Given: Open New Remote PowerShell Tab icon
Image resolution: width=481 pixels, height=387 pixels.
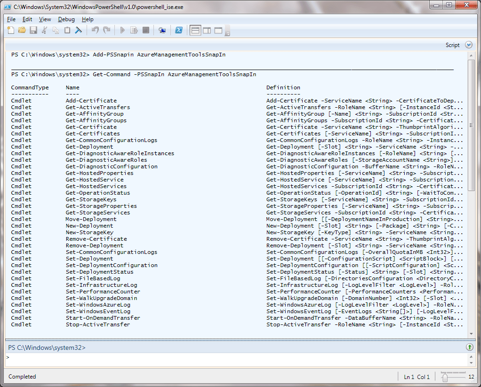Looking at the screenshot, I should tap(162, 30).
